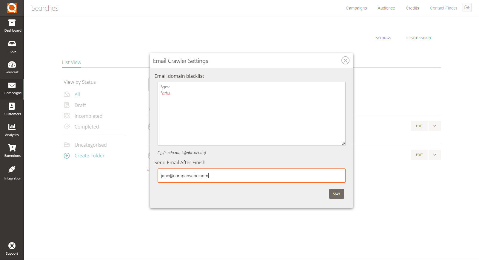Click the Create Folder link

pos(90,156)
